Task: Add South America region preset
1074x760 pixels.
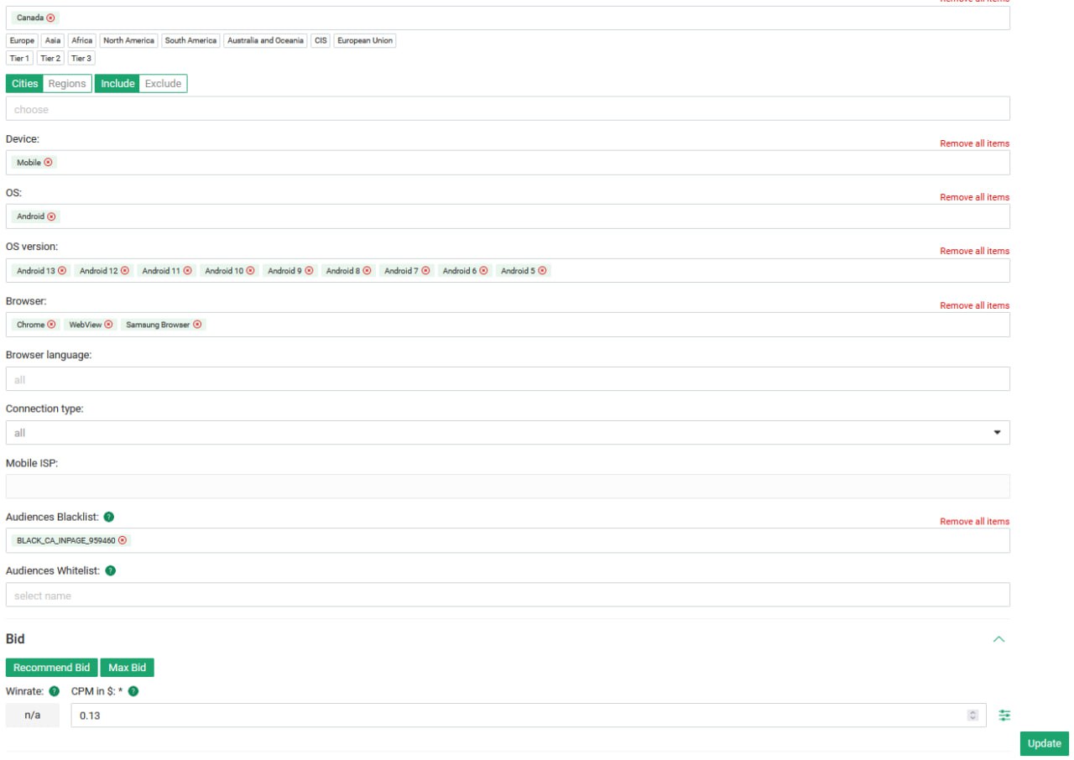Action: click(190, 40)
